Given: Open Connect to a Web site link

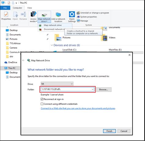Looking at the screenshot, I should [78, 108].
